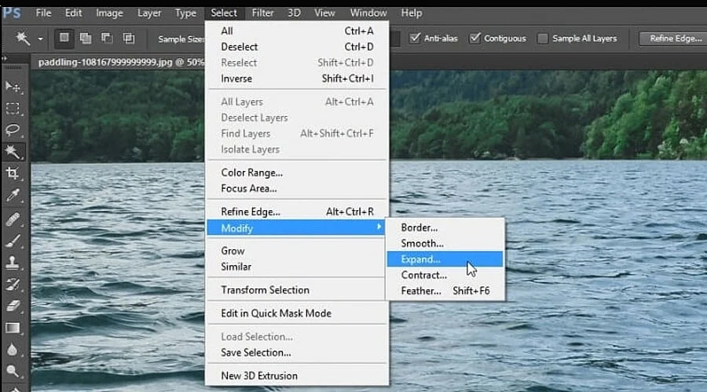Select the Blur tool

(13, 350)
